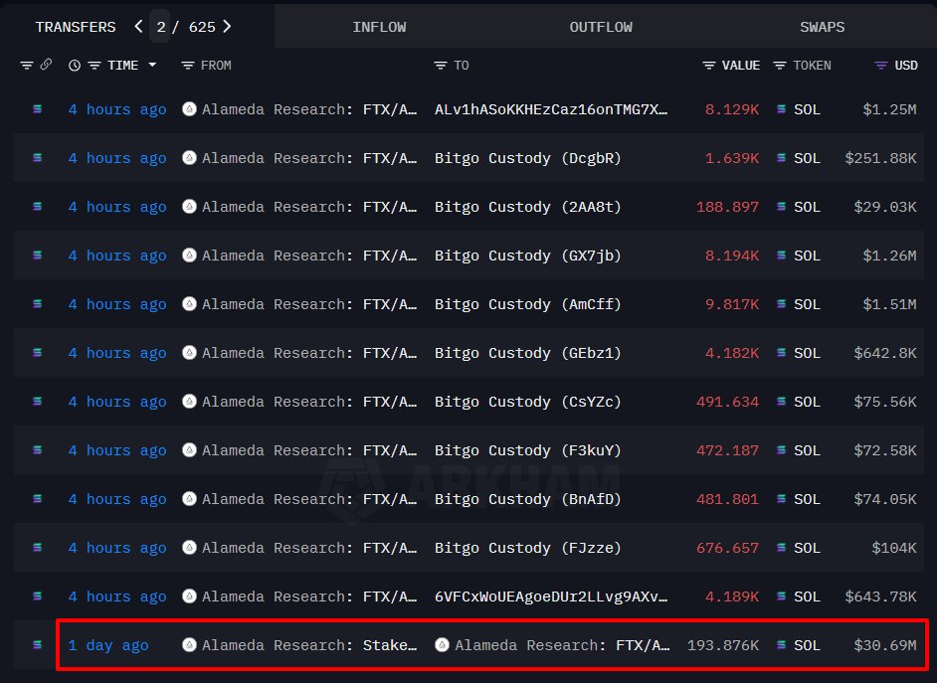The image size is (937, 683).
Task: Click the Solana chain icon in $30.69M row
Action: pos(37,645)
